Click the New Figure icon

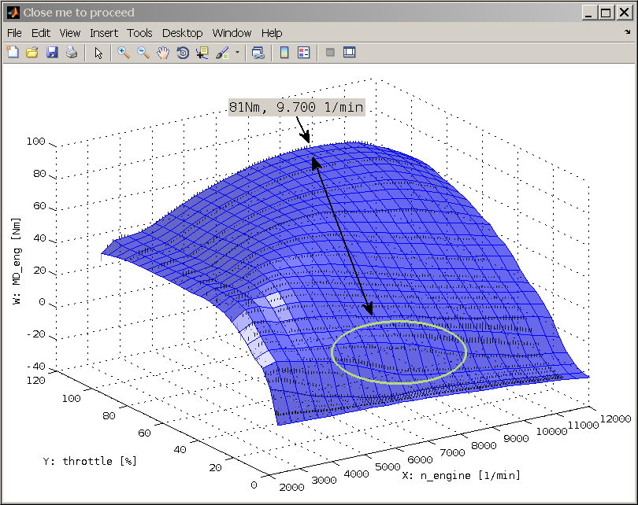[x=13, y=53]
